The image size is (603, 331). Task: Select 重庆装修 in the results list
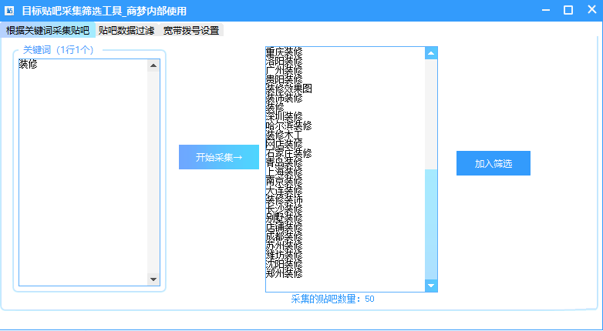(285, 52)
